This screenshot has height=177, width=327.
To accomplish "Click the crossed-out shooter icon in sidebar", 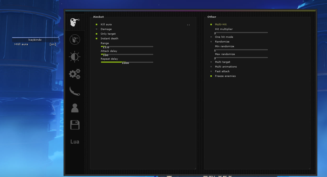I will tap(75, 40).
